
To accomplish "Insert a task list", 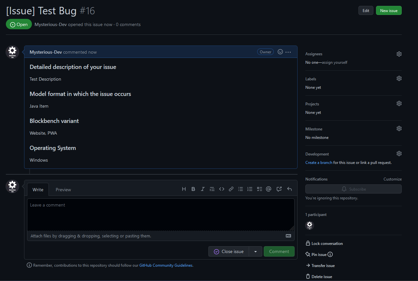I will click(259, 189).
